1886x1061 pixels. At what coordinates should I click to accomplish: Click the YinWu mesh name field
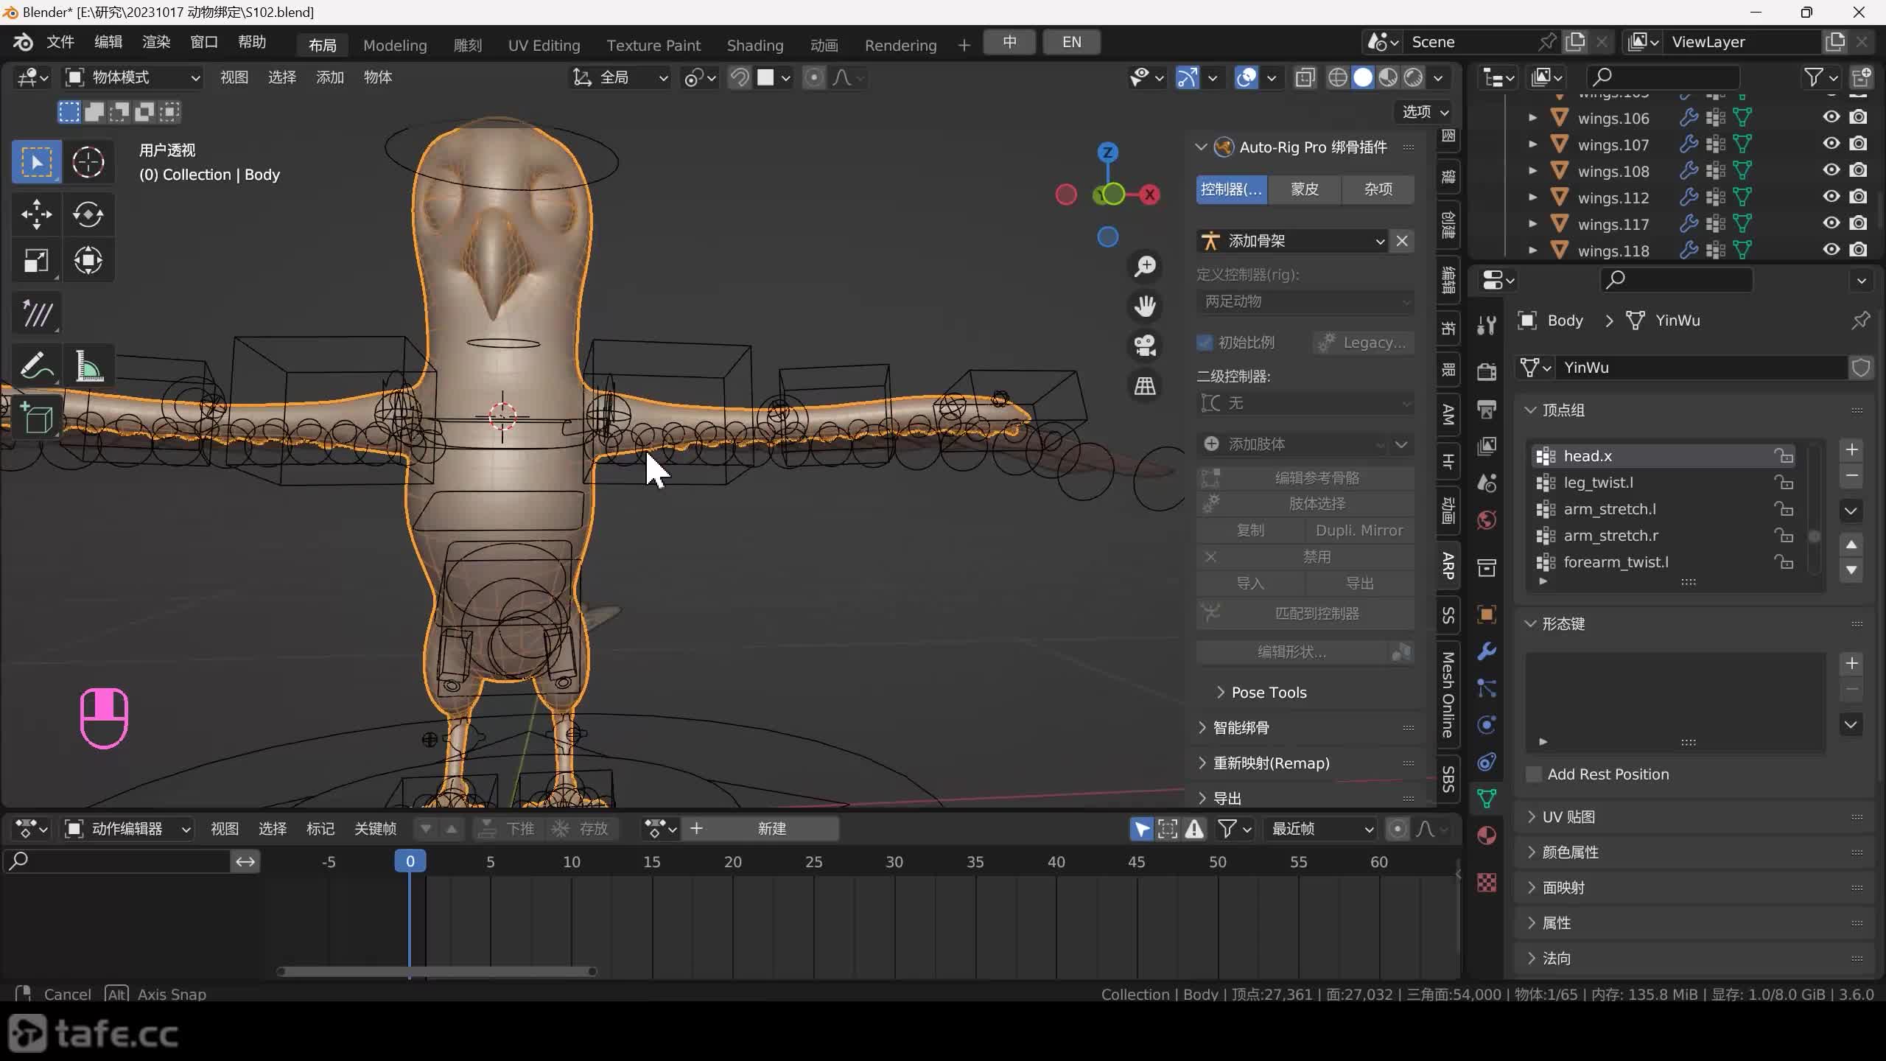1700,368
